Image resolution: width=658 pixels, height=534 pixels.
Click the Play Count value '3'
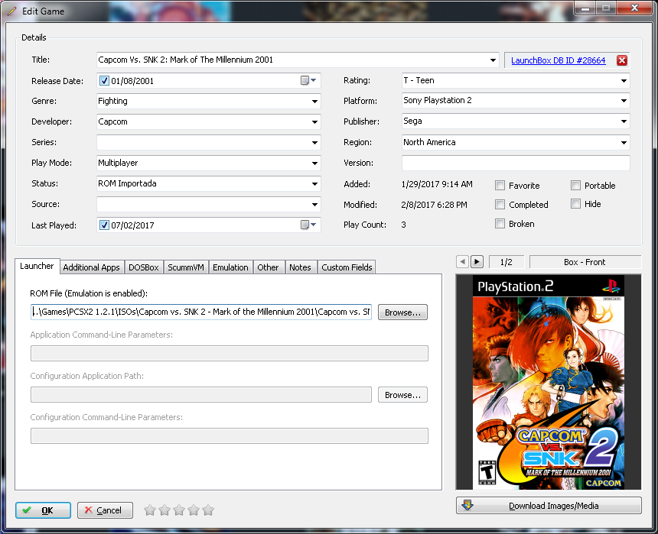tap(403, 225)
